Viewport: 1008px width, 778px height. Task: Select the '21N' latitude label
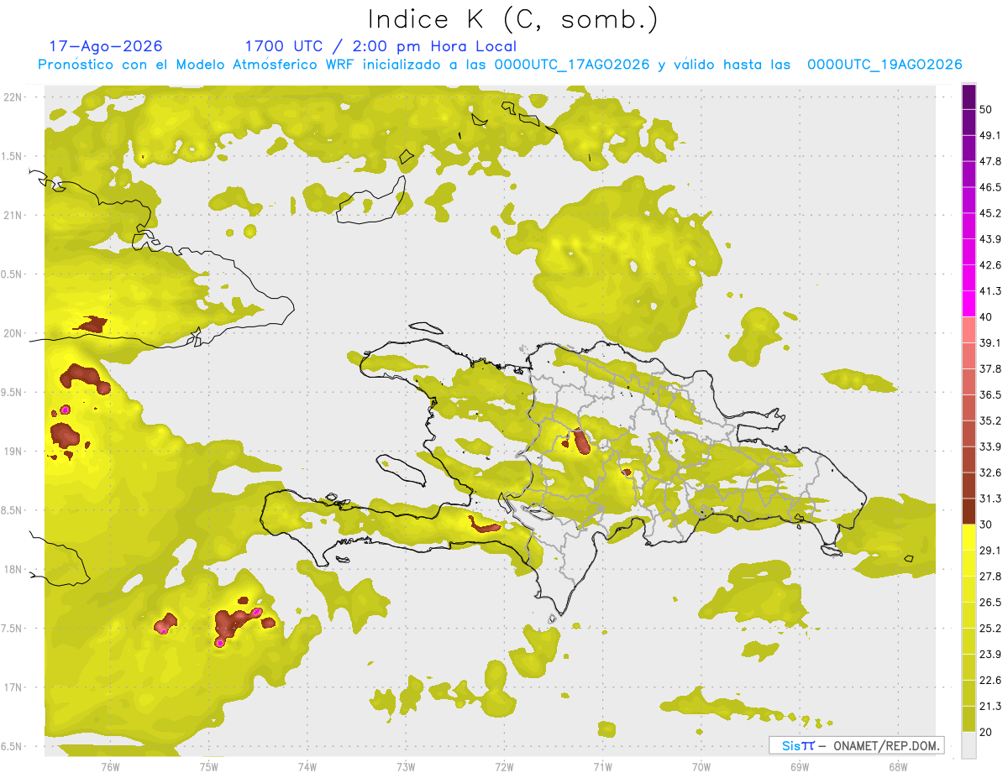click(x=13, y=215)
